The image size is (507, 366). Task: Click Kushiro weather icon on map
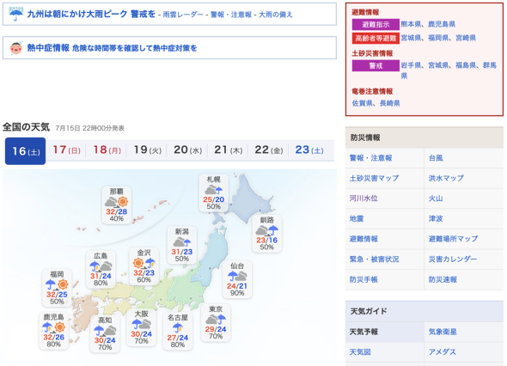click(x=266, y=230)
